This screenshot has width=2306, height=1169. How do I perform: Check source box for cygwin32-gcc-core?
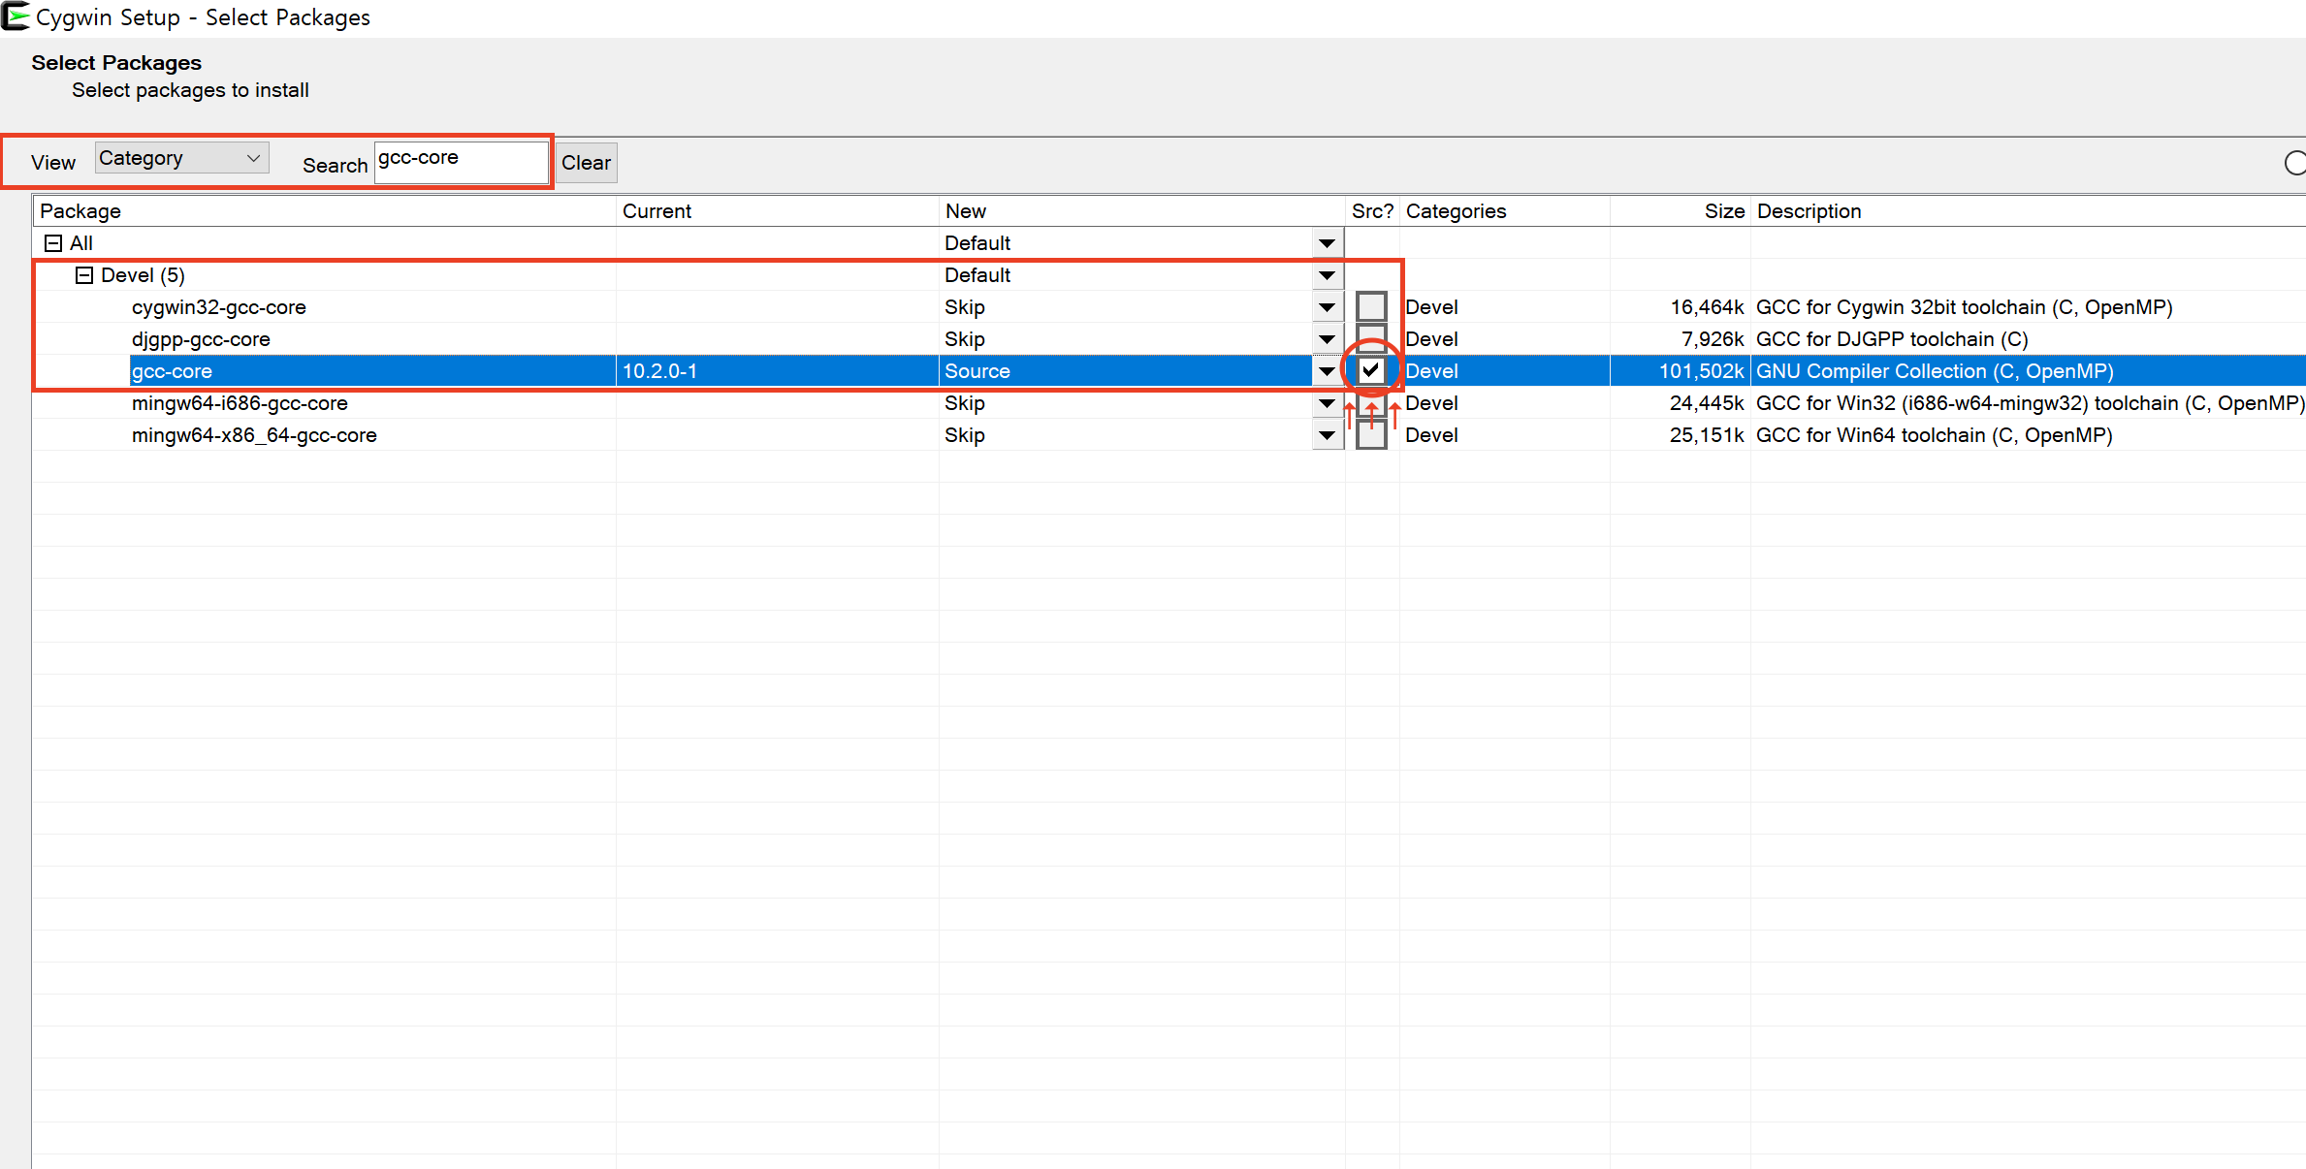[x=1370, y=307]
